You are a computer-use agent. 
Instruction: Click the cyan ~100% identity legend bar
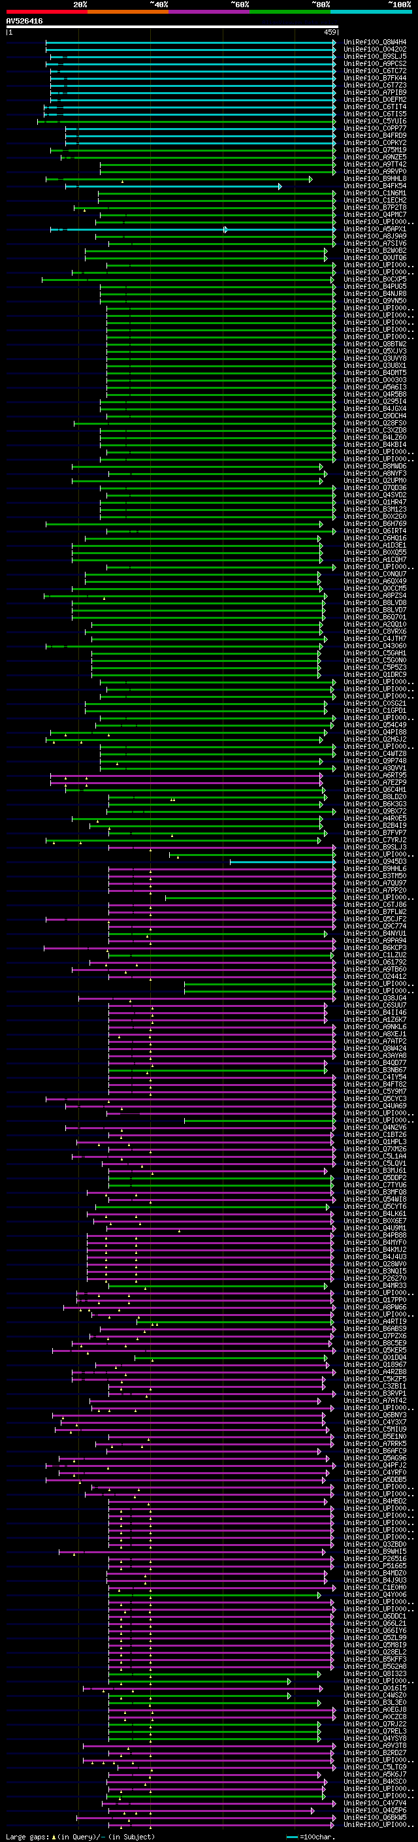click(x=370, y=12)
